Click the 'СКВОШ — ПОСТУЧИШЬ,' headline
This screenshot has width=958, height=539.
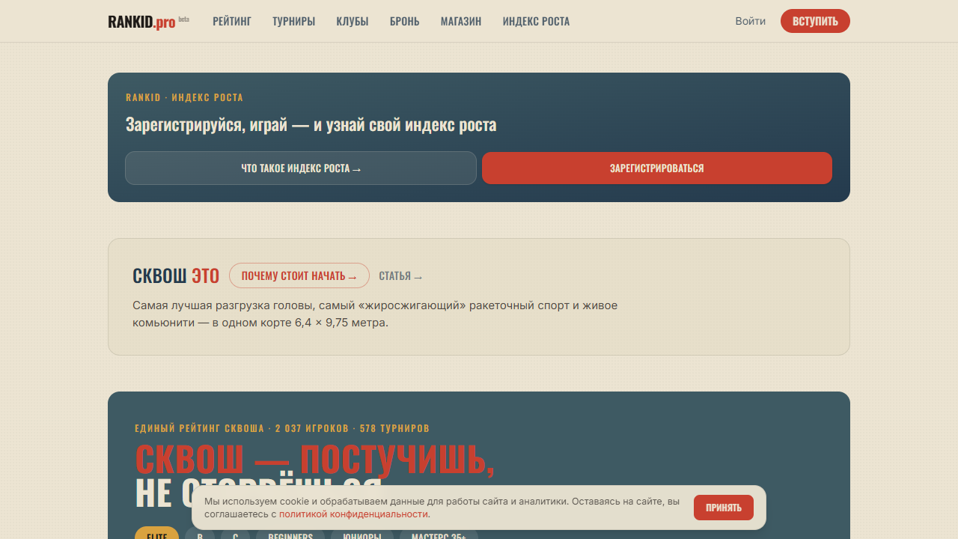(315, 459)
